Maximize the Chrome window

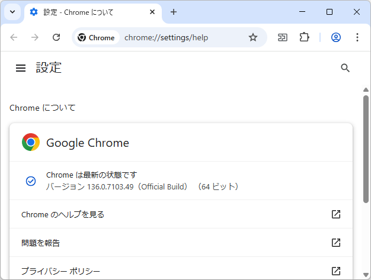pyautogui.click(x=330, y=12)
